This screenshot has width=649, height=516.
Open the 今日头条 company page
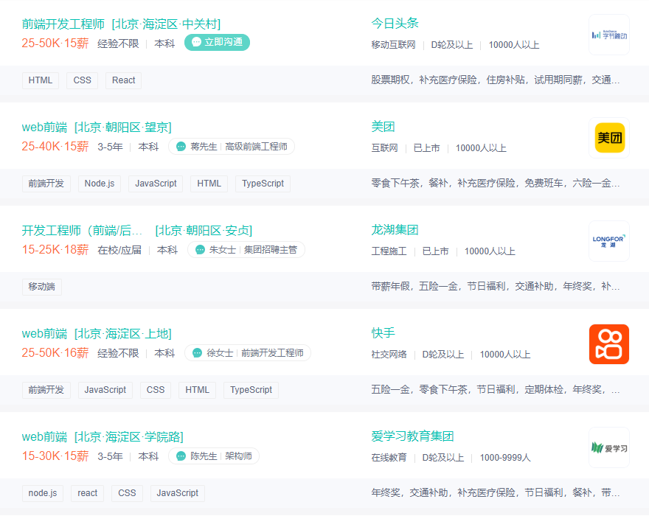click(x=395, y=24)
